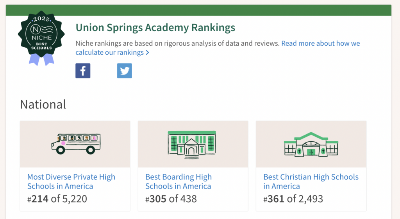
Task: Click the green banner bar at top
Action: point(198,10)
